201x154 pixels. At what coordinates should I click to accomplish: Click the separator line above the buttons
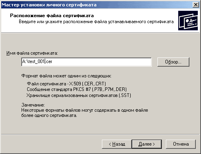(x=100, y=134)
